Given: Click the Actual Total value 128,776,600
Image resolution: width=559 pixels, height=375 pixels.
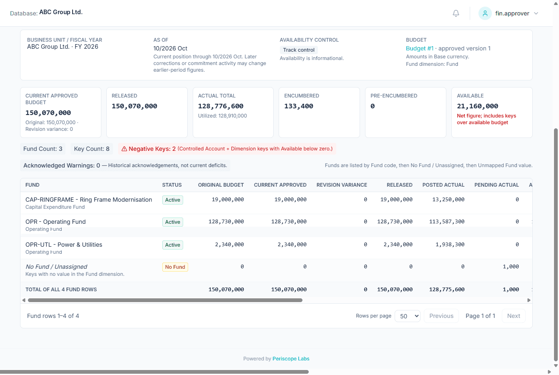Looking at the screenshot, I should (221, 106).
